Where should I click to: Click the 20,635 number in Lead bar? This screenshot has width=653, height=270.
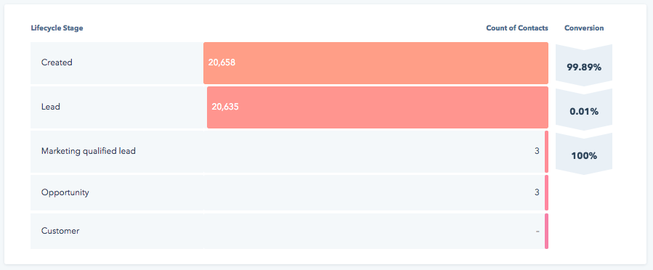(225, 107)
